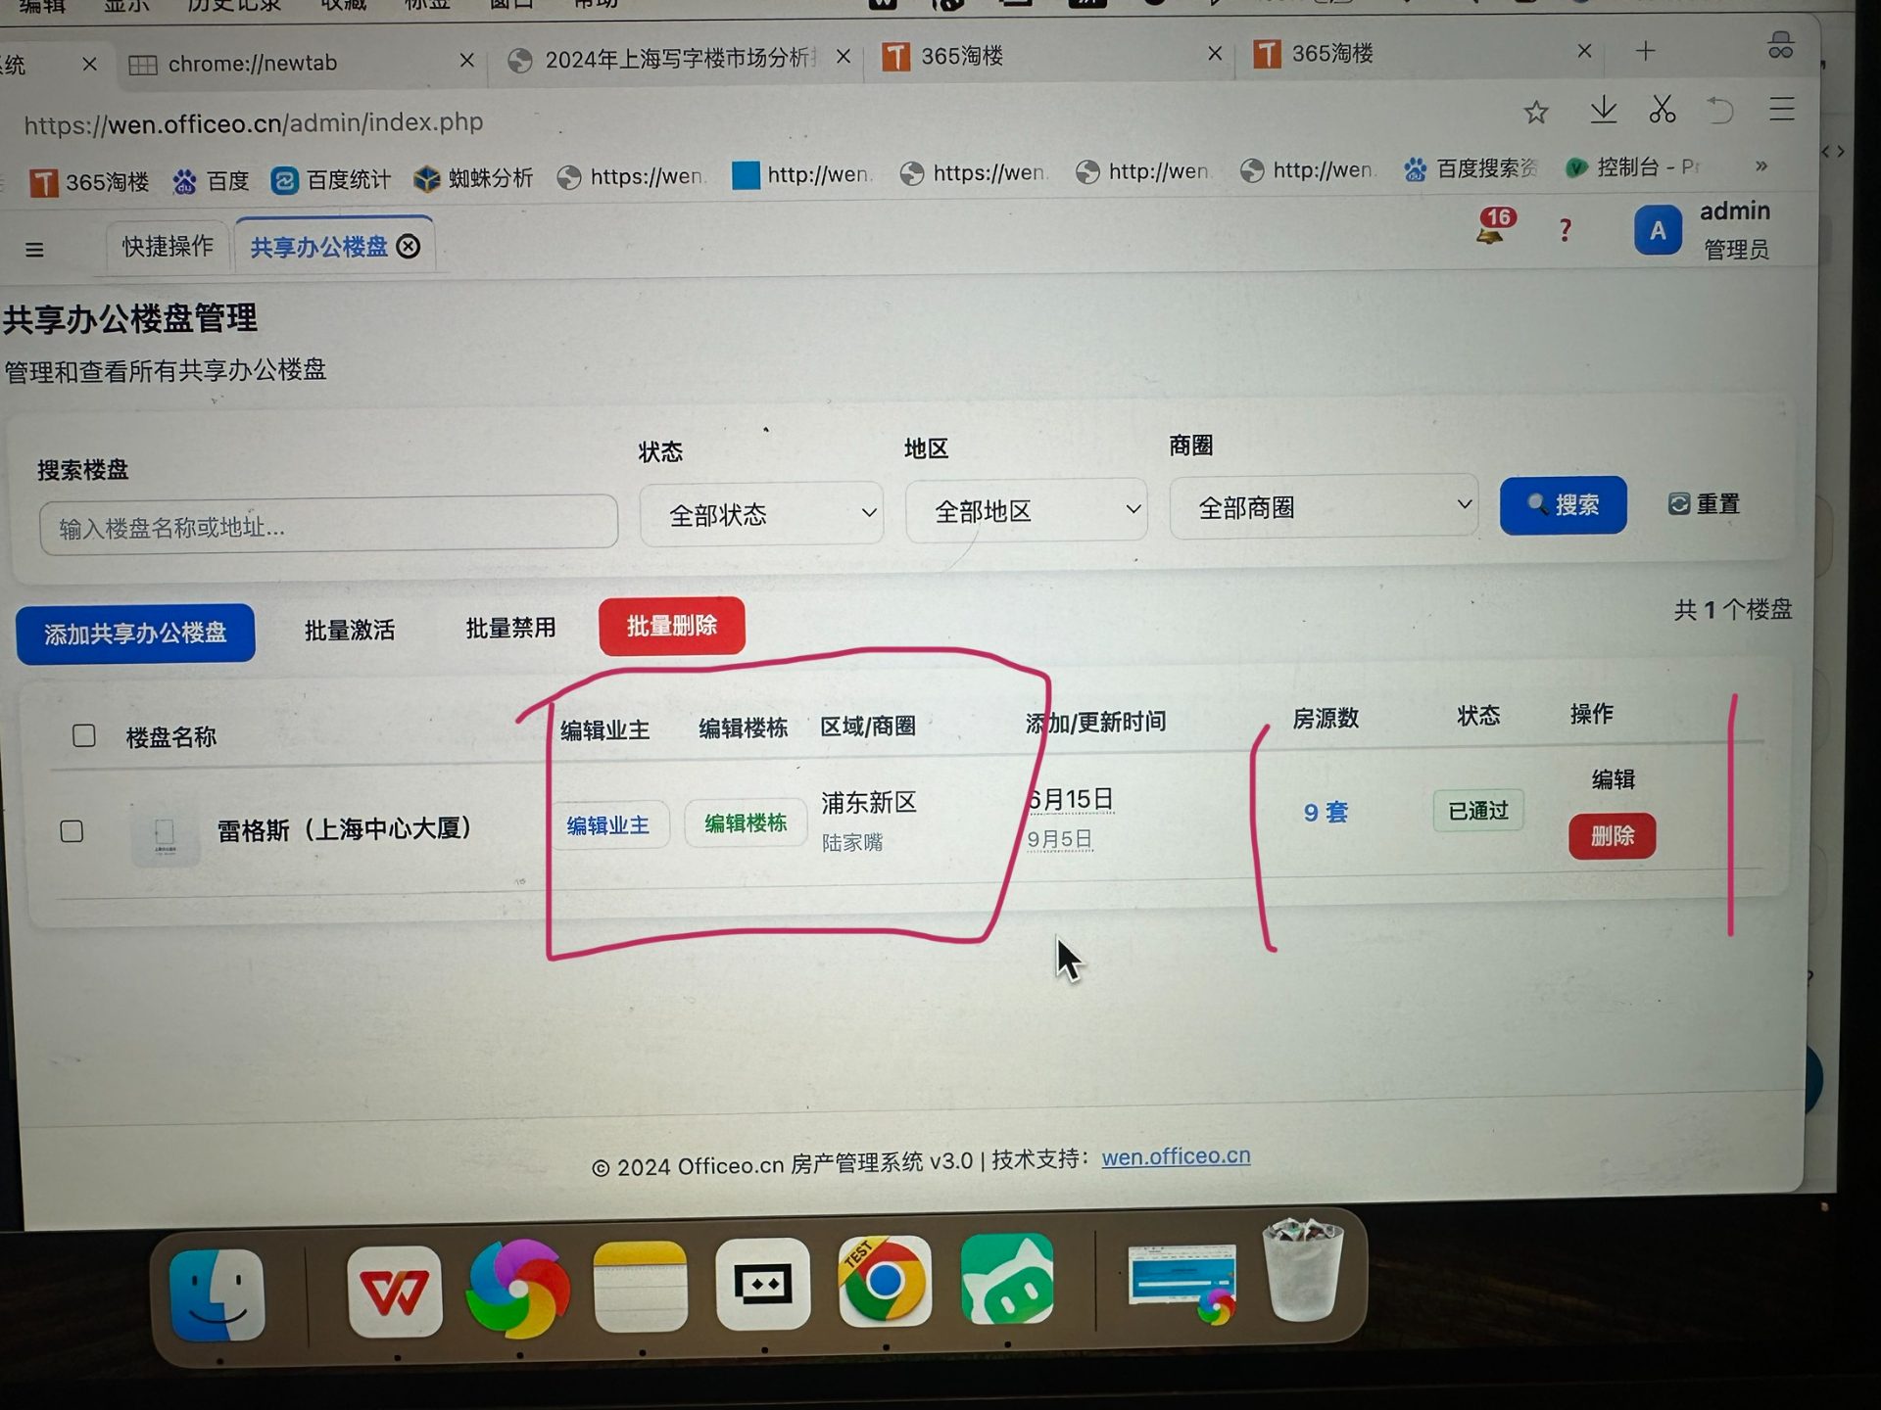Open 百度 bookmark
The image size is (1881, 1410).
point(211,181)
